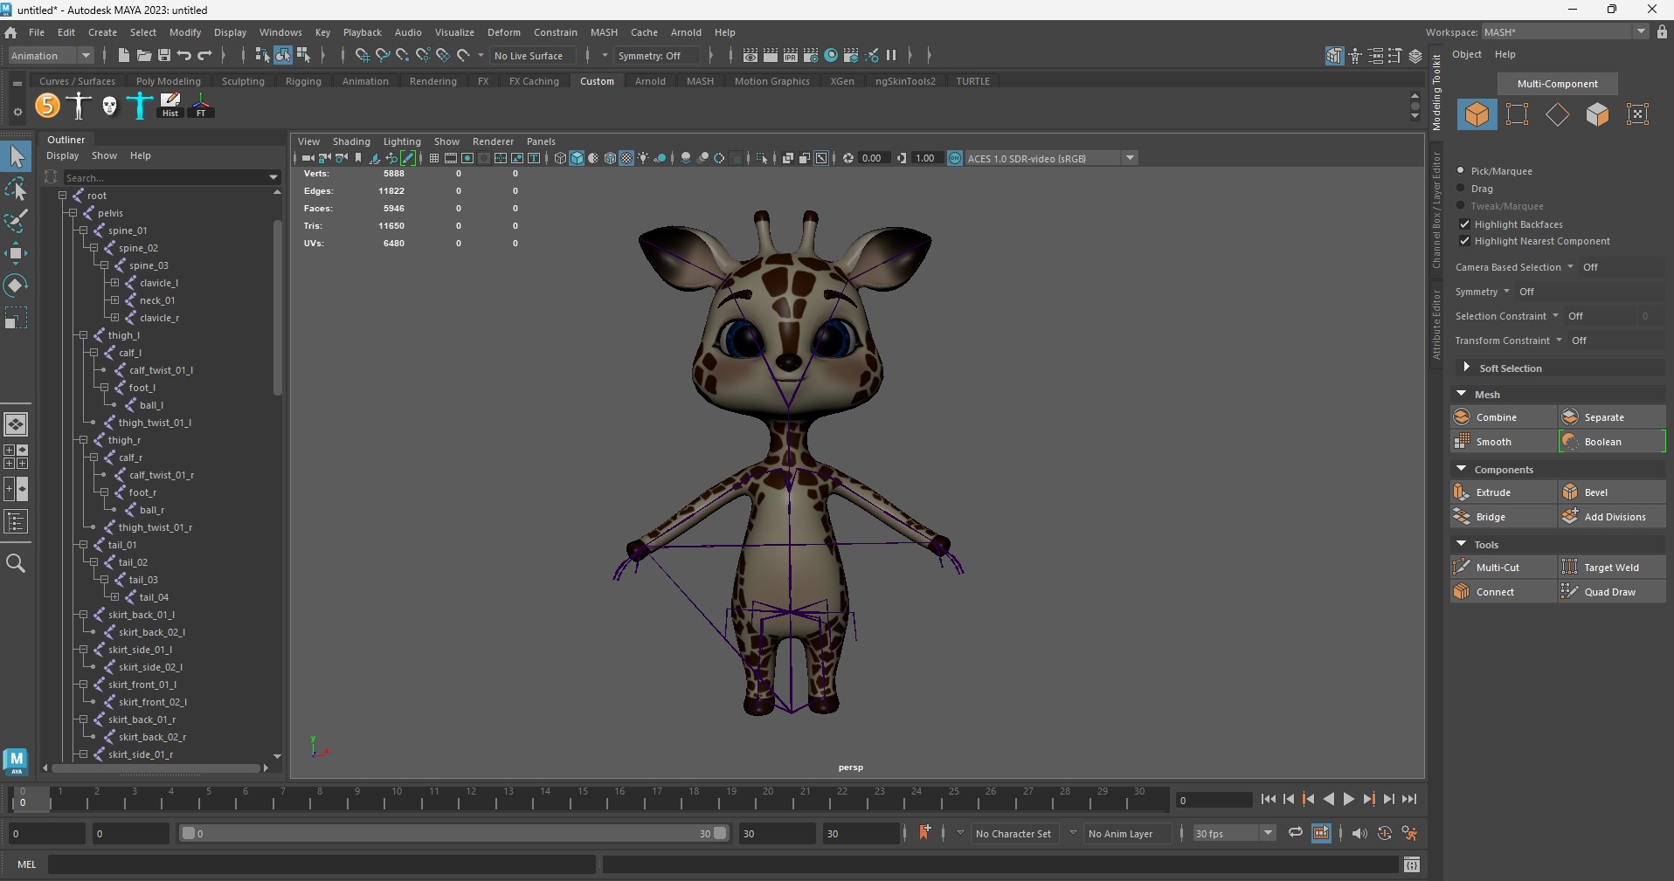Open the viewport Shading menu
This screenshot has width=1674, height=881.
(351, 141)
